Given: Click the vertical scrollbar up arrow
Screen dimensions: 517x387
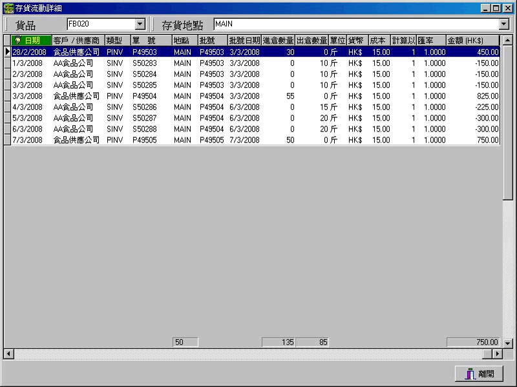Looking at the screenshot, I should 507,40.
